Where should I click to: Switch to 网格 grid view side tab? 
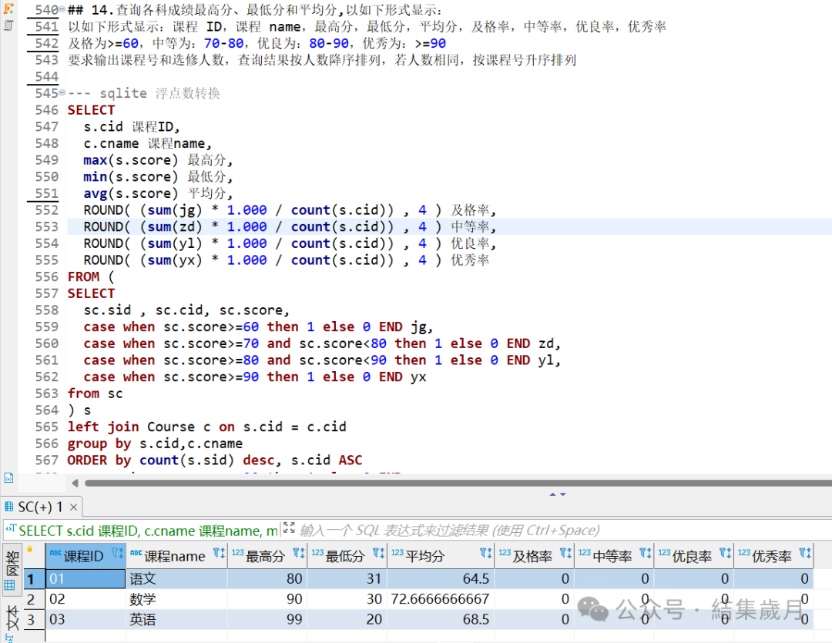[x=11, y=569]
